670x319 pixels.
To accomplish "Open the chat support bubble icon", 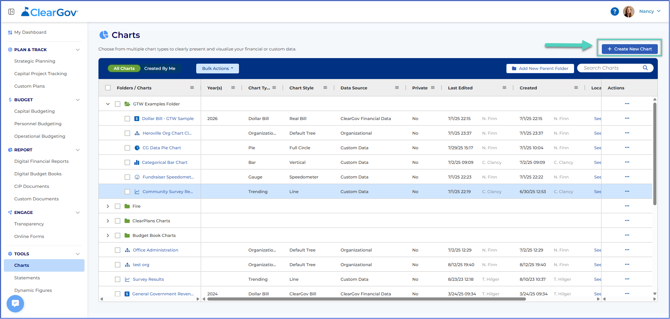I will [x=15, y=304].
